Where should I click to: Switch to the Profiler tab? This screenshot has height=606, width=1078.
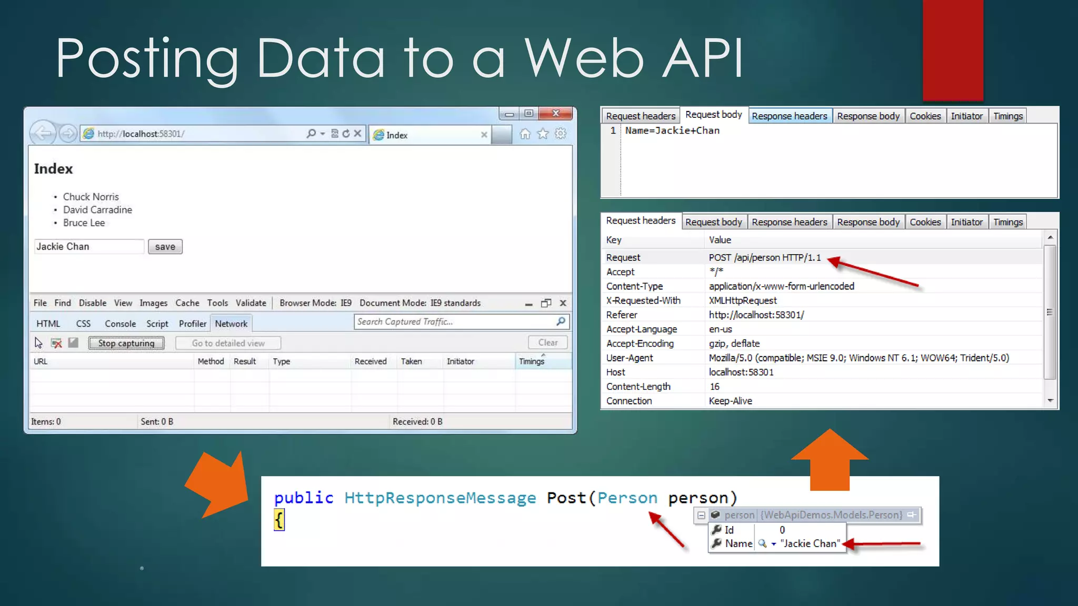[x=193, y=324]
